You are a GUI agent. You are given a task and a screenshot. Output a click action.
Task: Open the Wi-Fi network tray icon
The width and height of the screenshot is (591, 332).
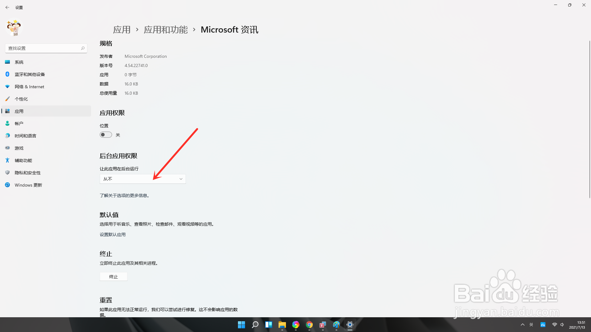click(x=555, y=325)
